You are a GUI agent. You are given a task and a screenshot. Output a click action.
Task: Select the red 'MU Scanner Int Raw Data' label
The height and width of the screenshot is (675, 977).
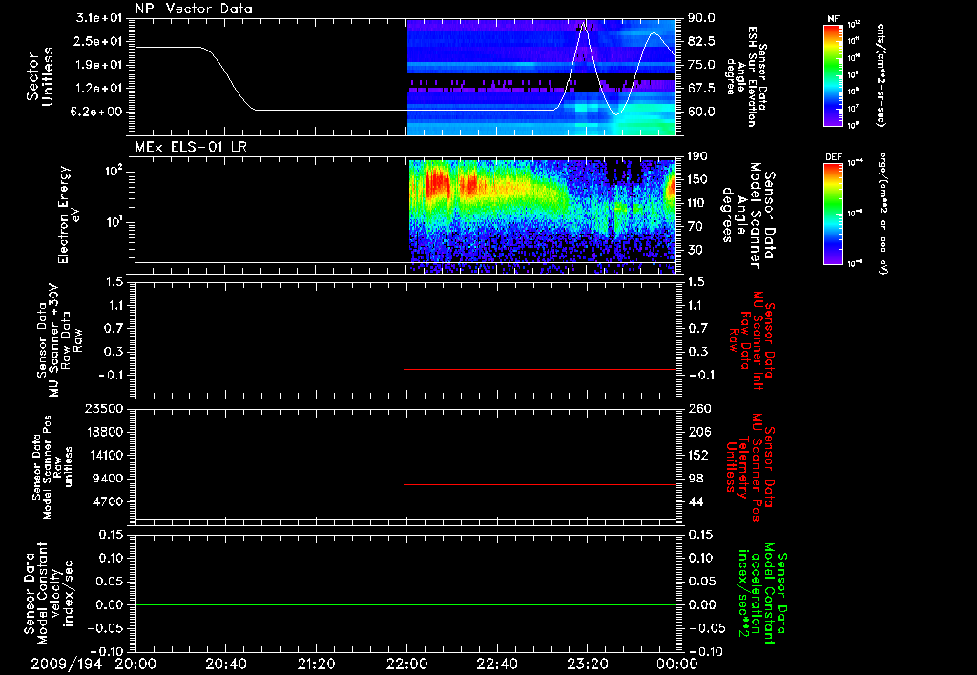tap(752, 340)
